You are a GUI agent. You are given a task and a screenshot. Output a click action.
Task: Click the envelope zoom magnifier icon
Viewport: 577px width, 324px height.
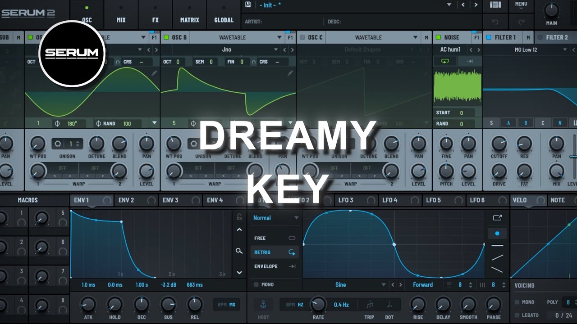coord(239,251)
